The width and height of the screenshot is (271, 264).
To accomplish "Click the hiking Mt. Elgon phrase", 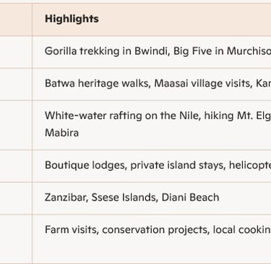I will click(x=238, y=115).
